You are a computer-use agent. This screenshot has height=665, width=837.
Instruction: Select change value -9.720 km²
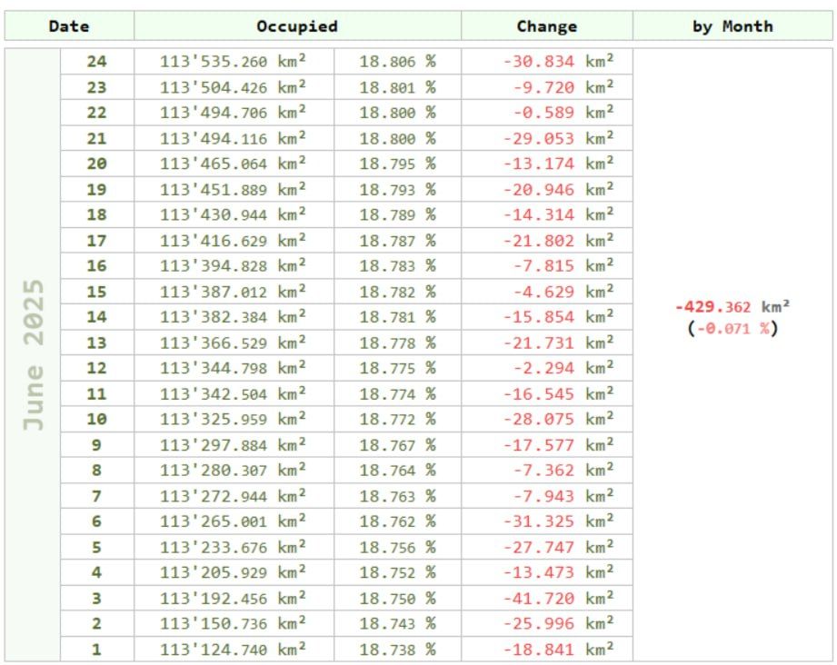pyautogui.click(x=563, y=87)
